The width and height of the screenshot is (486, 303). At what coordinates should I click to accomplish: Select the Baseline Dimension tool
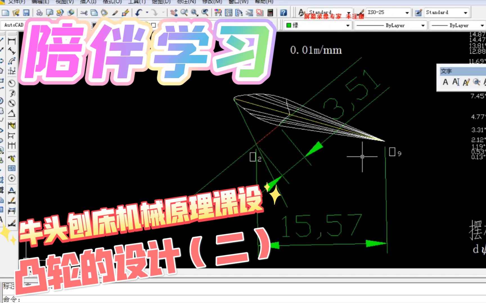[x=12, y=136]
